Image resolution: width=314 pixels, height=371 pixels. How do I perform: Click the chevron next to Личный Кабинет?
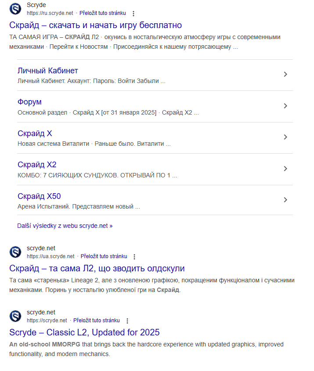point(285,74)
